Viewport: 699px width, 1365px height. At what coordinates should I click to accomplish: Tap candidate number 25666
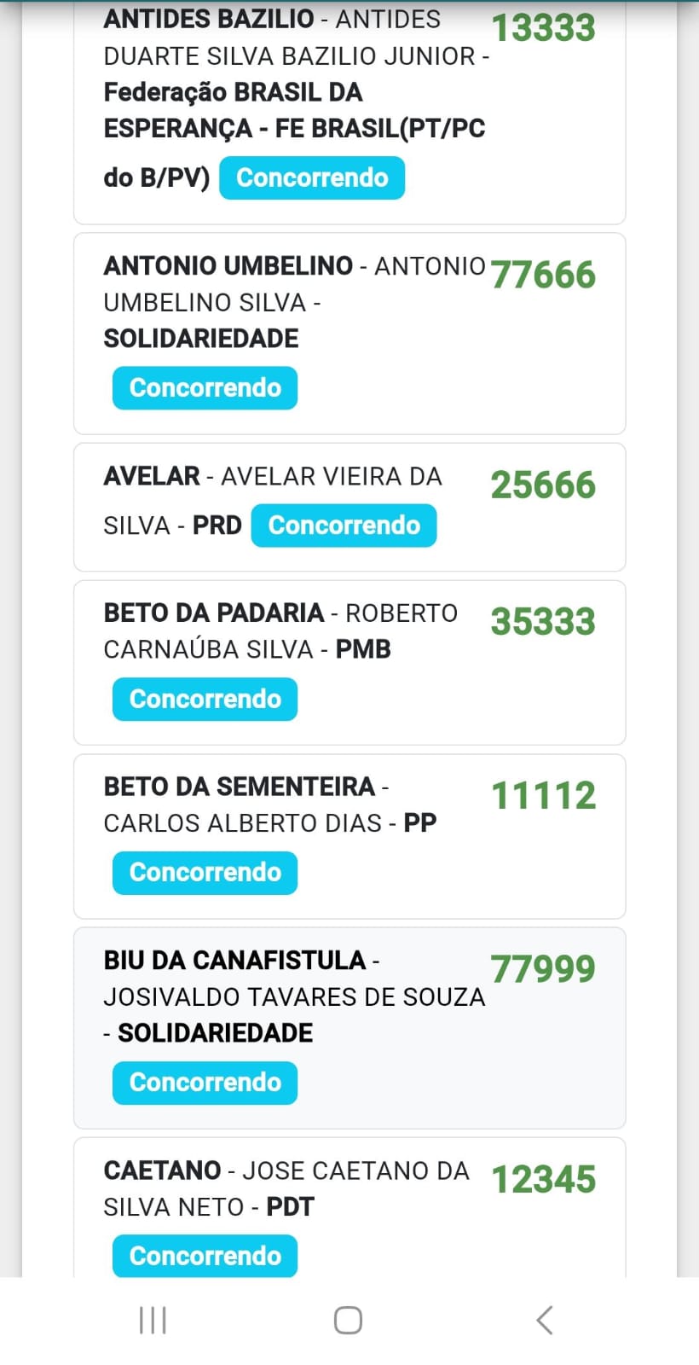point(543,485)
